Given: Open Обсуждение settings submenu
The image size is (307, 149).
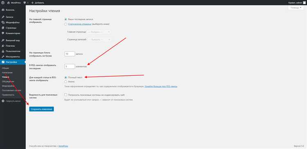Looking at the screenshot, I should click(x=8, y=81).
